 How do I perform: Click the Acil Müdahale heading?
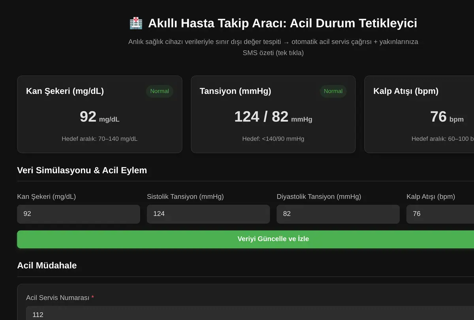pyautogui.click(x=47, y=266)
